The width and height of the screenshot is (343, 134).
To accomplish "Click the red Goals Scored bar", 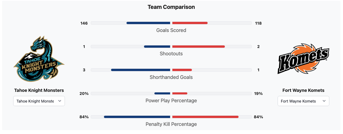I will point(190,23).
